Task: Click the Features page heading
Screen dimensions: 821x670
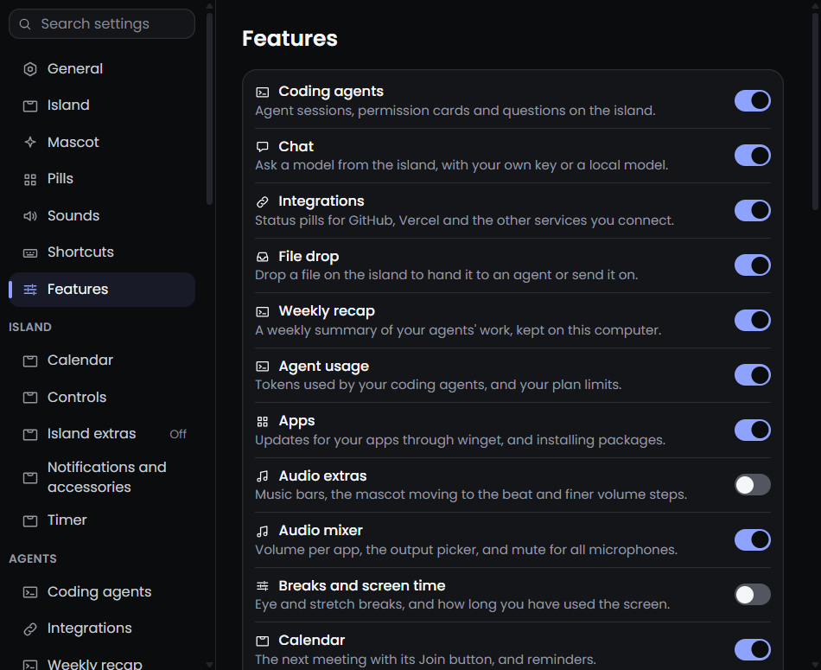Action: pos(290,39)
